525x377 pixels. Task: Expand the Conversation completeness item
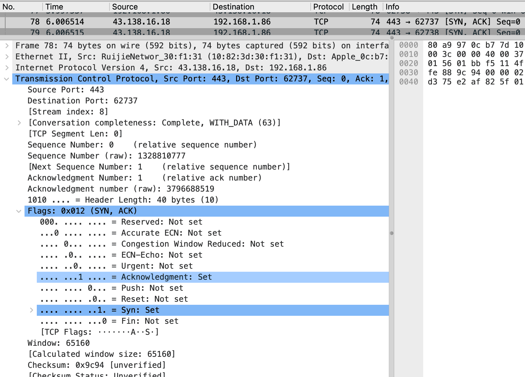pyautogui.click(x=19, y=123)
